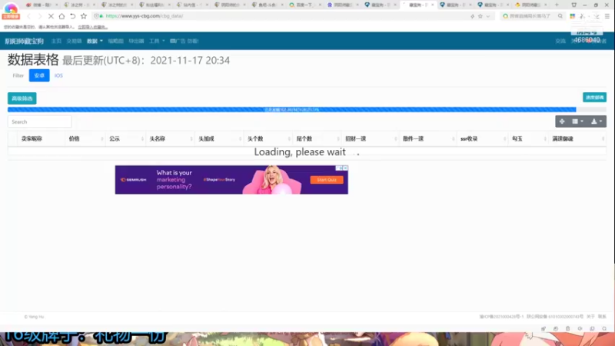Open a new browser tab
Viewport: 615px width, 346px height.
tap(557, 5)
